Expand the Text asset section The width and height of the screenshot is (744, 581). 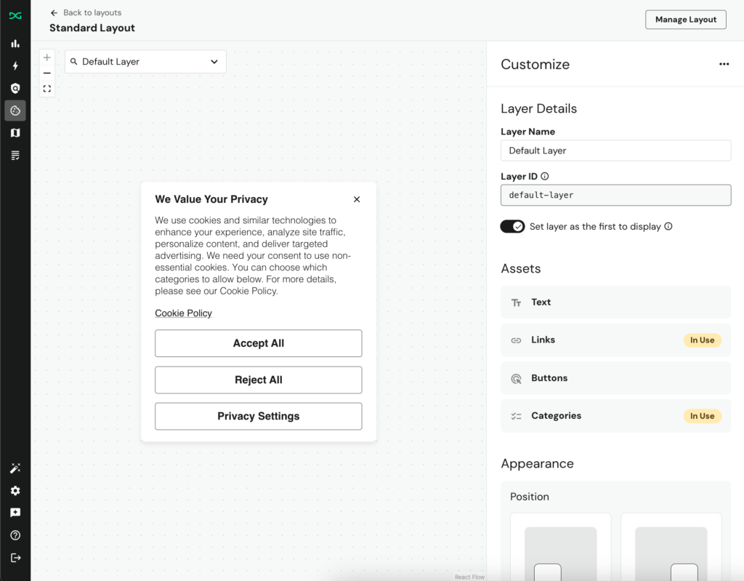pyautogui.click(x=615, y=302)
